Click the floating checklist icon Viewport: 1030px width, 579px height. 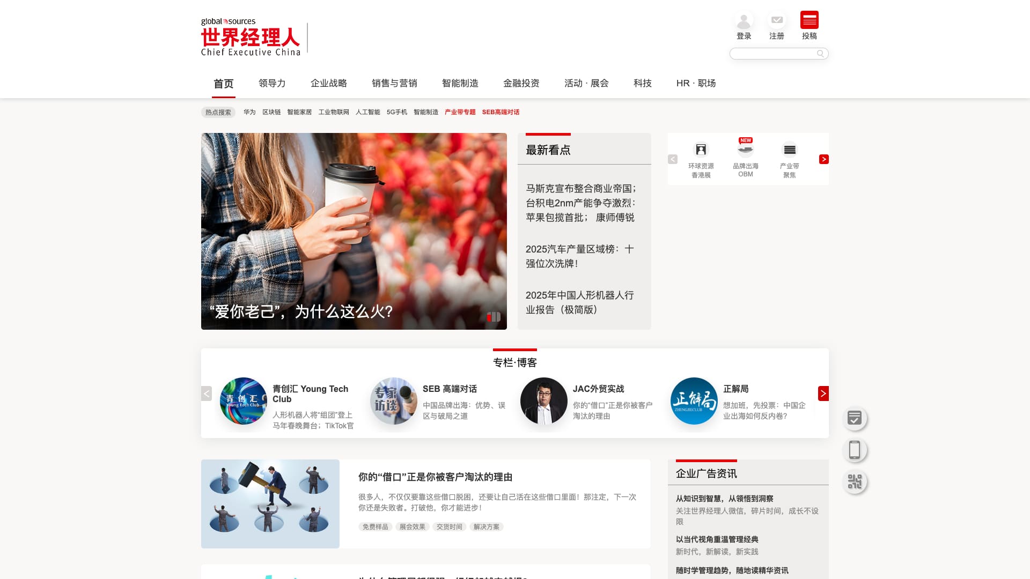click(x=855, y=418)
